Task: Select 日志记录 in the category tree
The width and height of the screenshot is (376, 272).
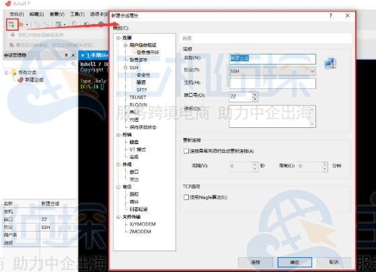Action: [x=139, y=209]
